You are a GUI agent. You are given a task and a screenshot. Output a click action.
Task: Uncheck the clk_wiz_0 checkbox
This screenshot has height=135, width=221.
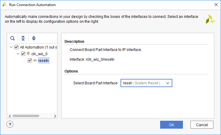(x=23, y=54)
